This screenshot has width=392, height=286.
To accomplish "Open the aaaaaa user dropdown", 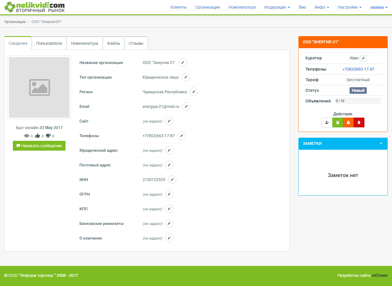I will pos(379,7).
